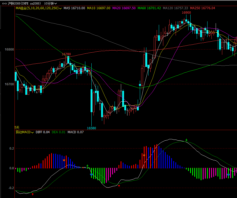Open the 异动MACD indicator dropdown
The image size is (237, 198).
pyautogui.click(x=25, y=132)
